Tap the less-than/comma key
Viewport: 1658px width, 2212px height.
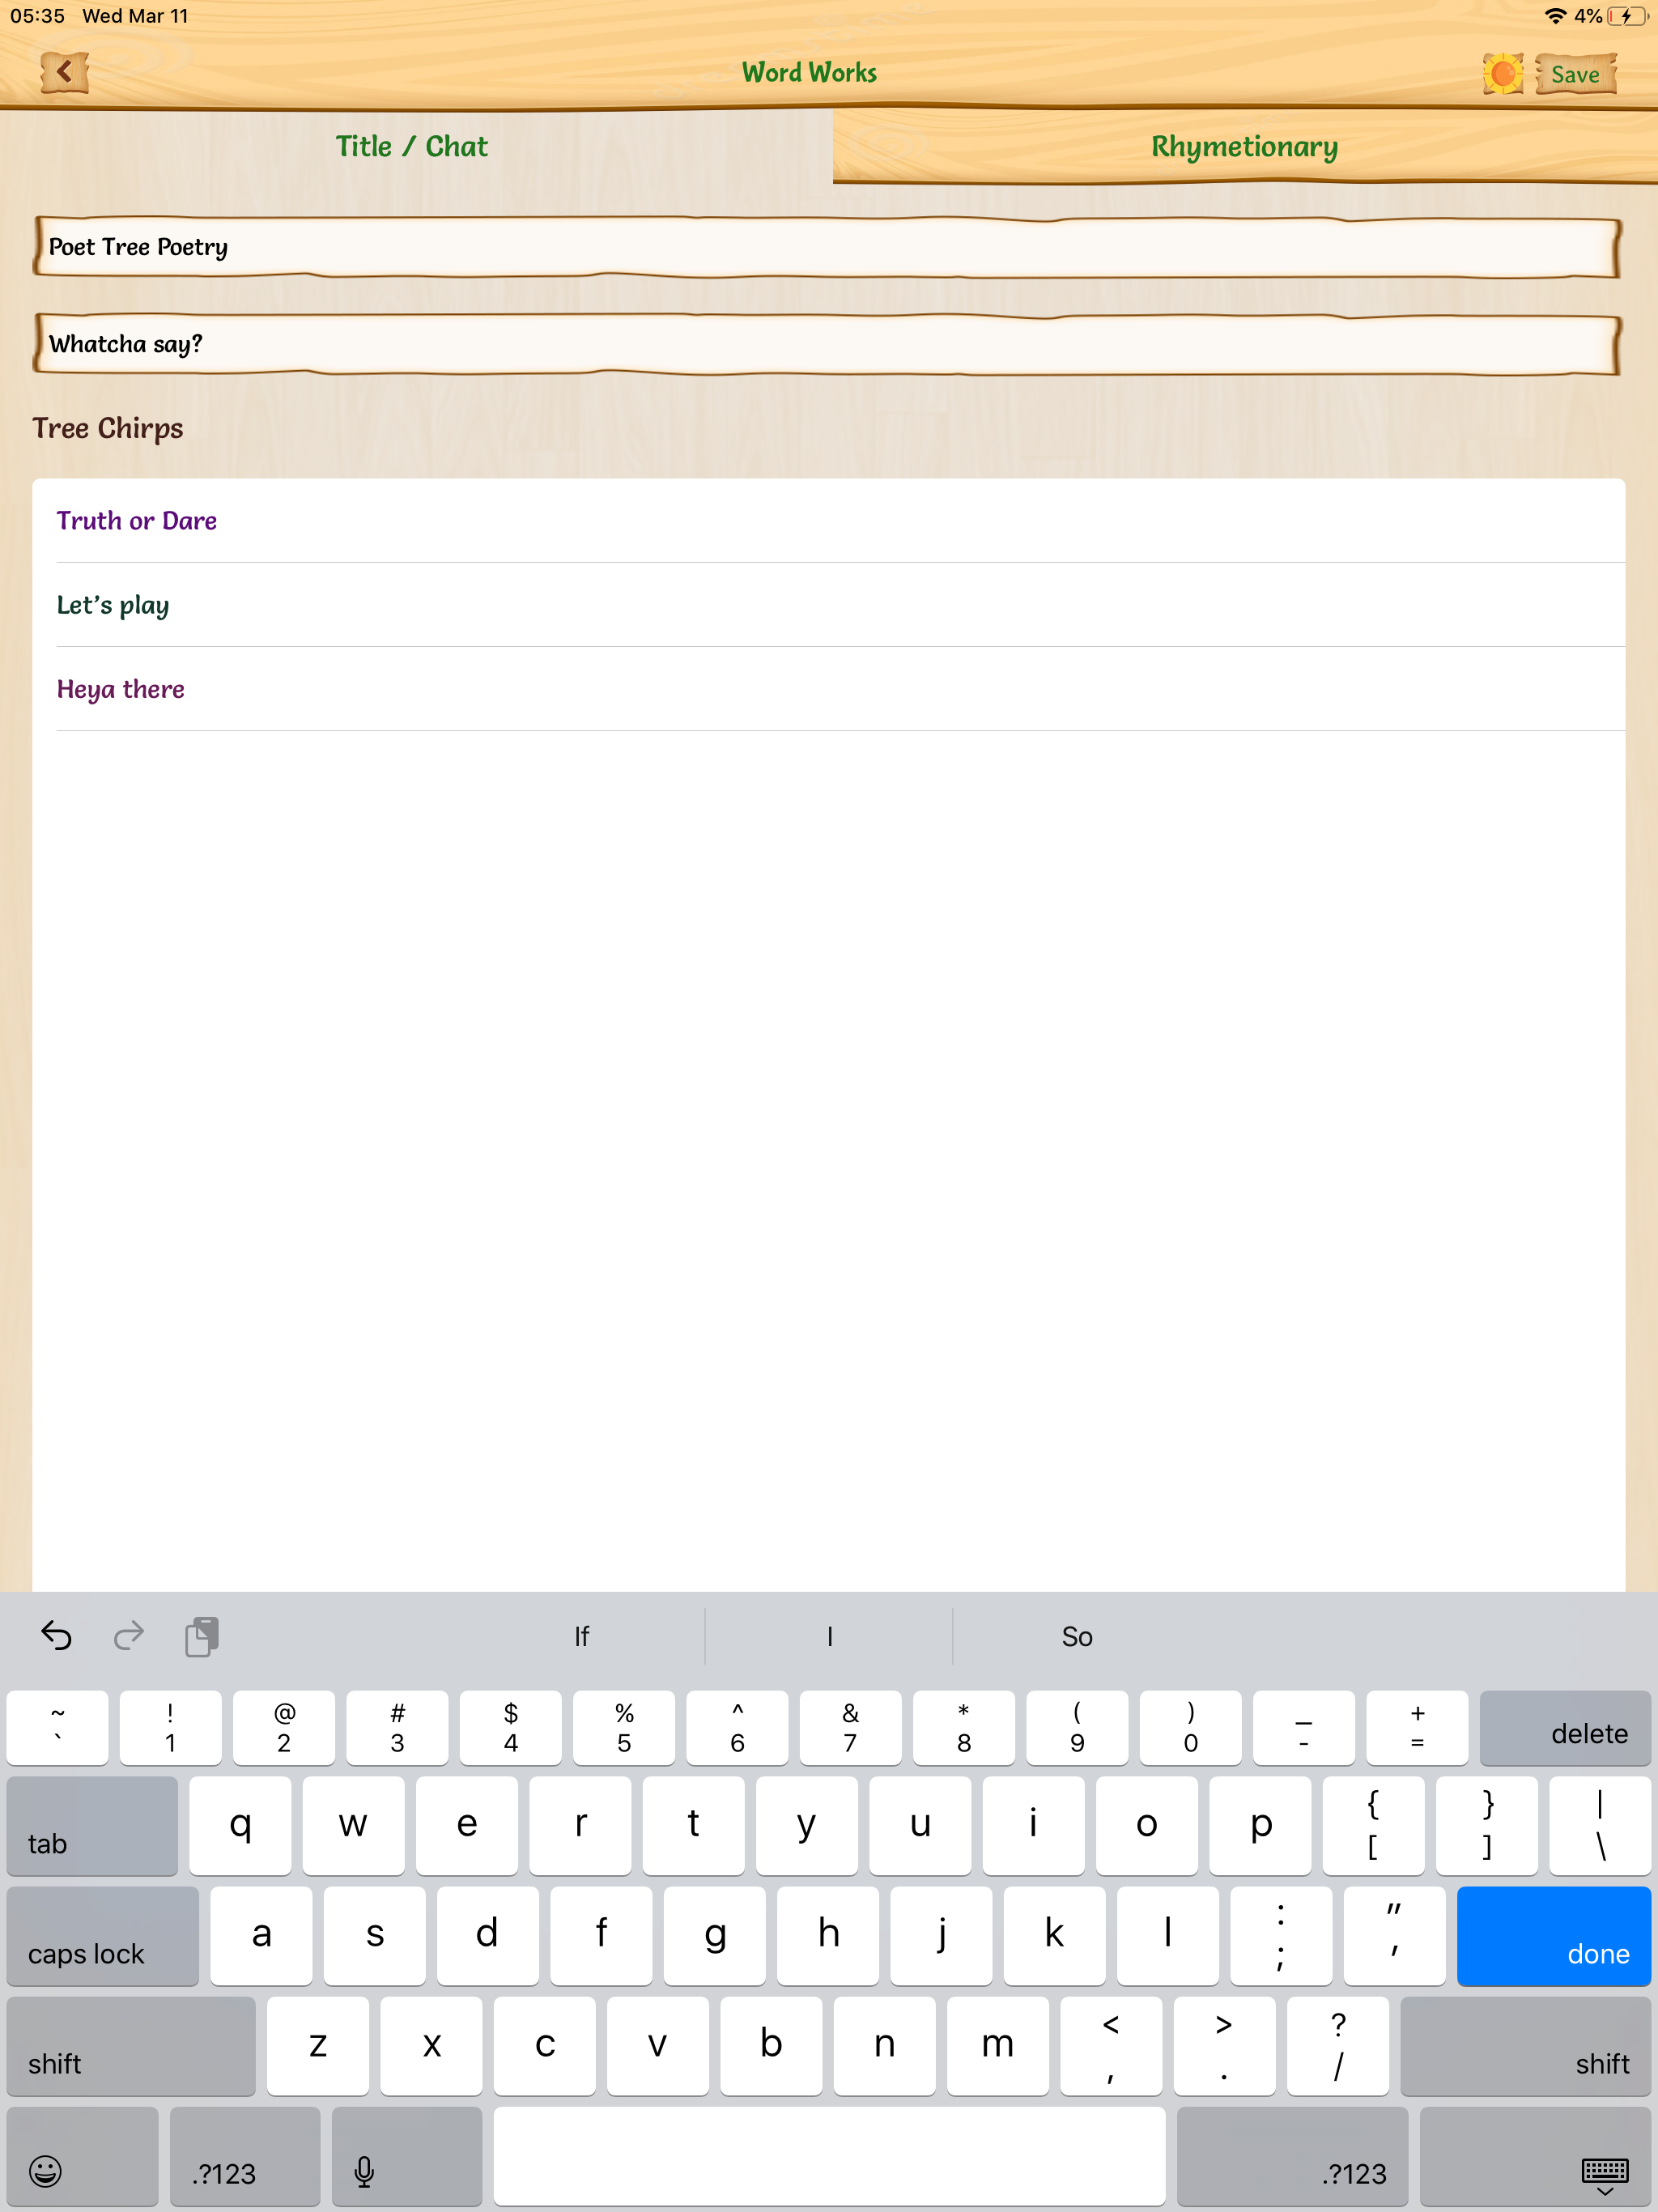pyautogui.click(x=1111, y=2046)
